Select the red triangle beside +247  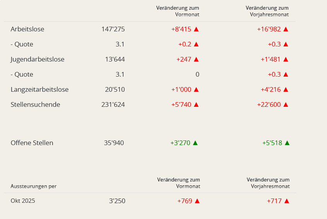point(196,59)
